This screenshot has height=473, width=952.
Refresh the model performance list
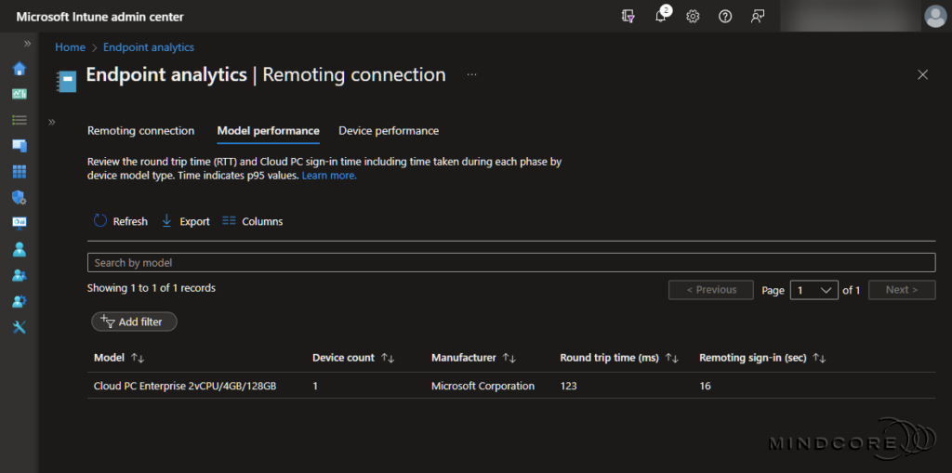coord(120,221)
